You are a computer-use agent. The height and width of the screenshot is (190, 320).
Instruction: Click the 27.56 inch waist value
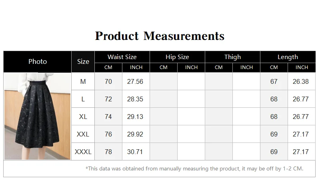coord(135,81)
